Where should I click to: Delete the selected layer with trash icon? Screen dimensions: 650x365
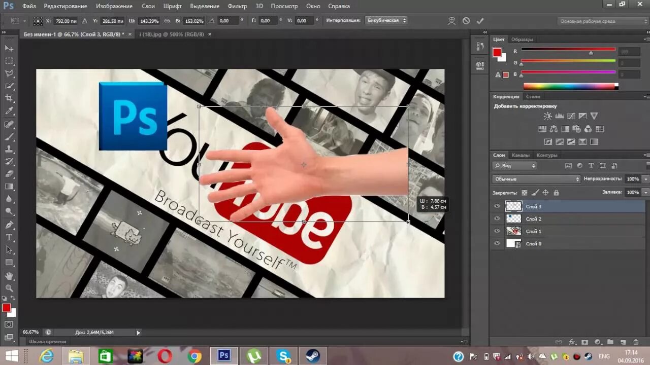pyautogui.click(x=636, y=342)
